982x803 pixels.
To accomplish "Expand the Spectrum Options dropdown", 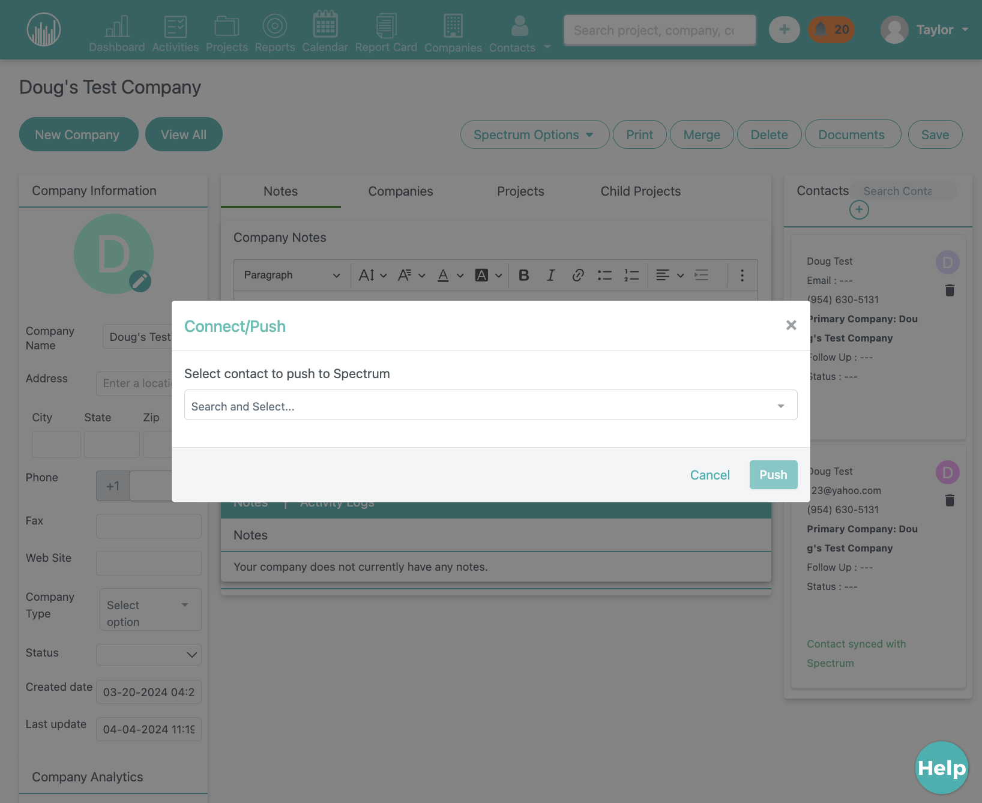I will click(535, 134).
